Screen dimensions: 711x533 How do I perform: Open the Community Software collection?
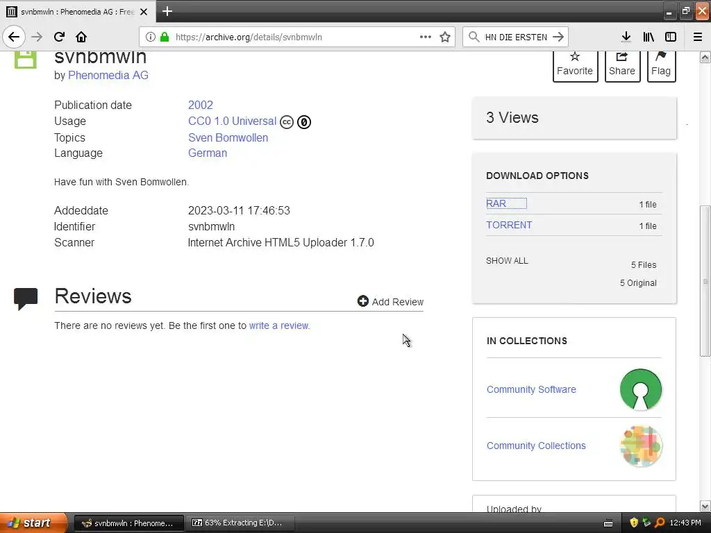pos(531,389)
